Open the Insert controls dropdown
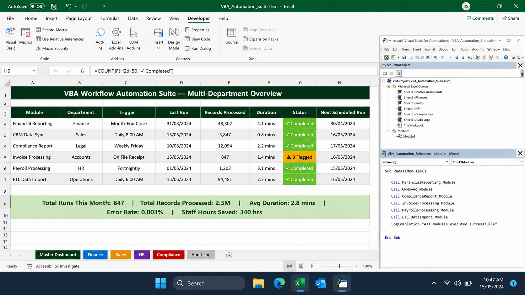 pyautogui.click(x=158, y=48)
